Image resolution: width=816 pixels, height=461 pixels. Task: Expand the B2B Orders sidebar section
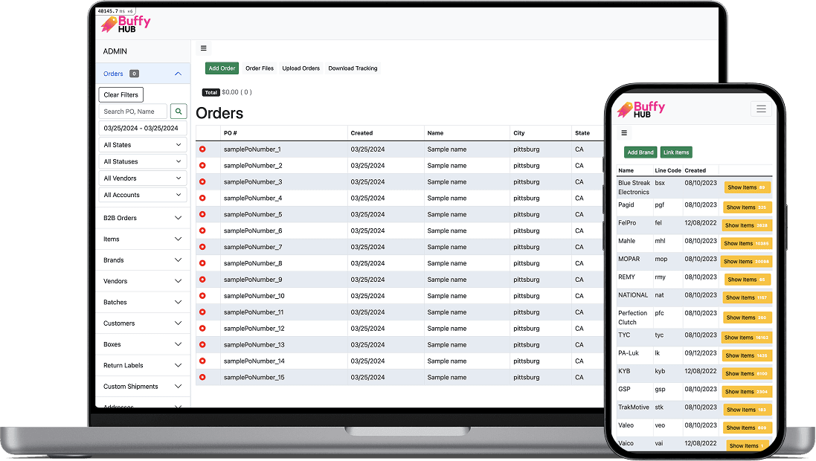point(143,218)
